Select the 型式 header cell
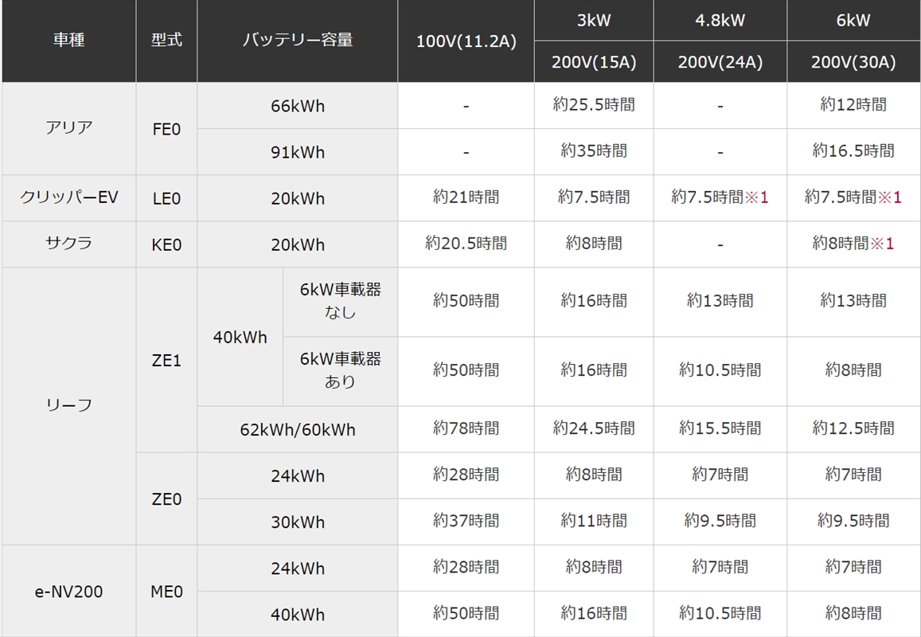921x637 pixels. tap(166, 41)
